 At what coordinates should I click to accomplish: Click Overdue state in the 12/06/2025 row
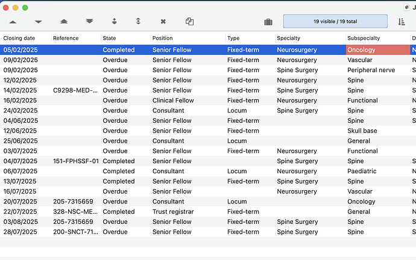point(115,131)
